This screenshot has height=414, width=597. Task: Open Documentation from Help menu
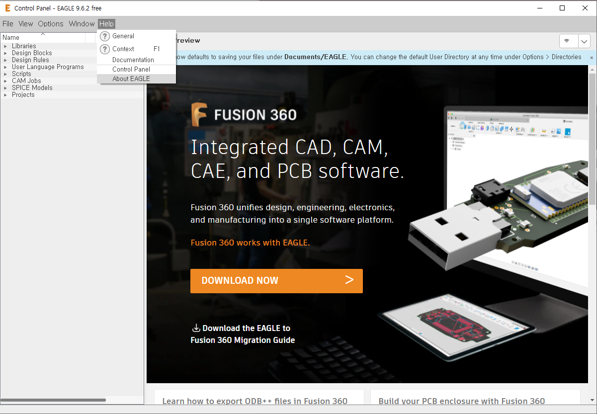click(137, 60)
